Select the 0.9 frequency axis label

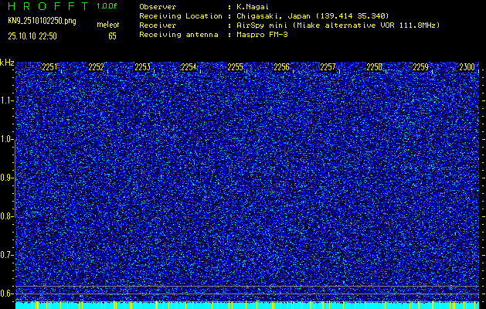[8, 178]
